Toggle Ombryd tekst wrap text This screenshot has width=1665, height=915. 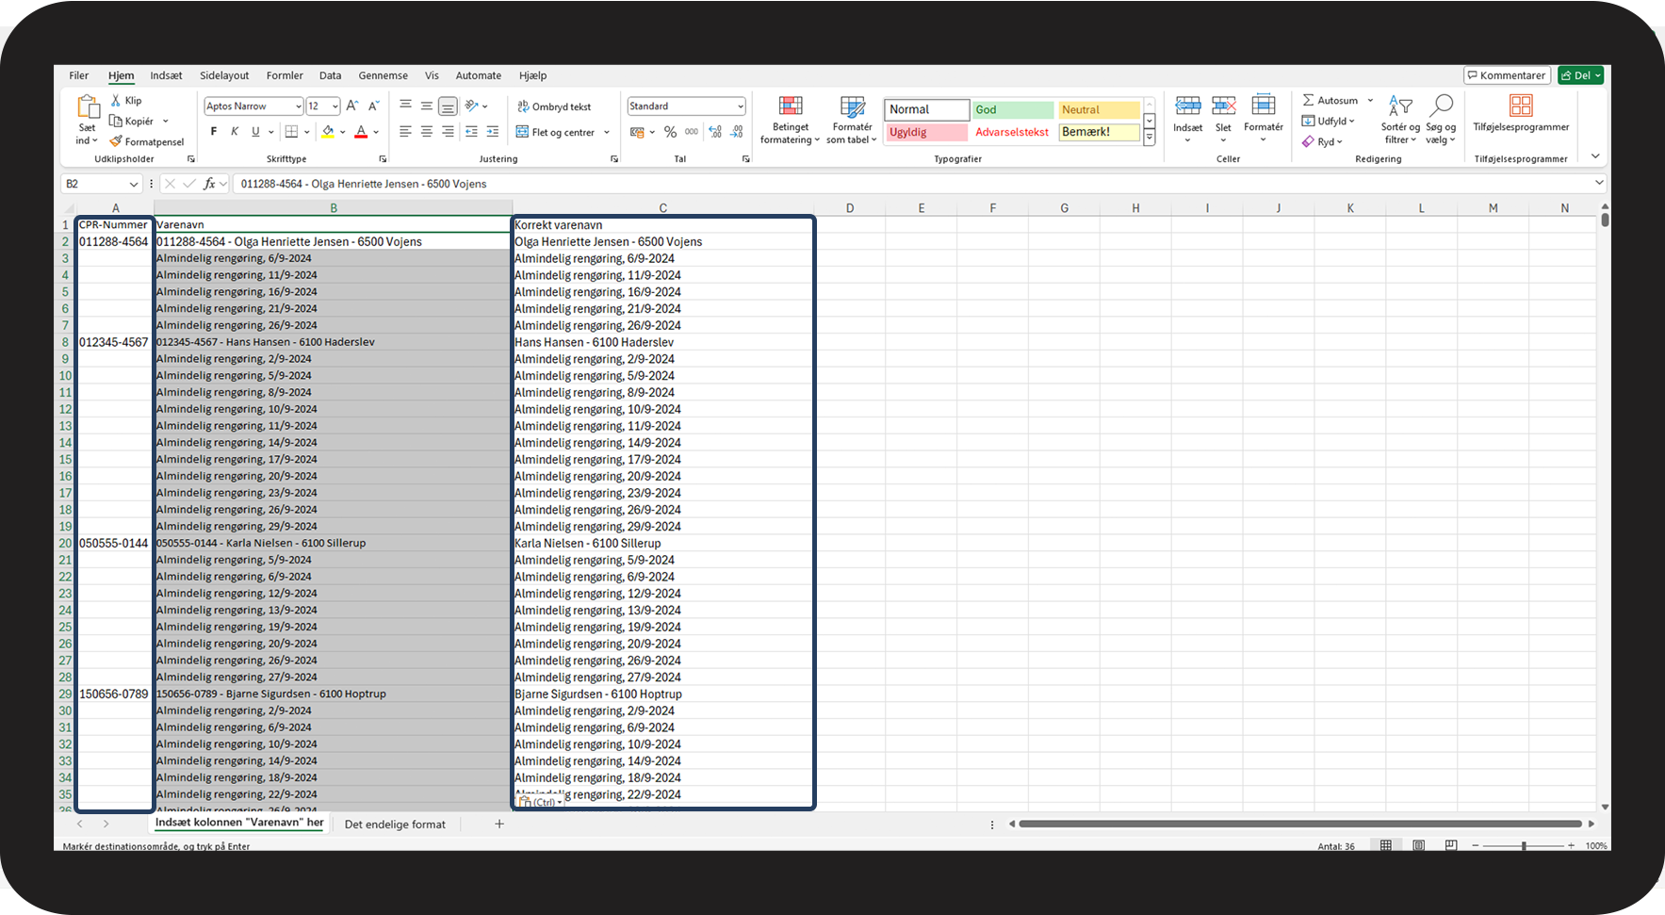pos(554,106)
